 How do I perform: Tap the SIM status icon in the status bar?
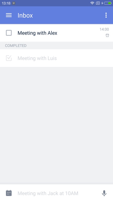pos(98,3)
